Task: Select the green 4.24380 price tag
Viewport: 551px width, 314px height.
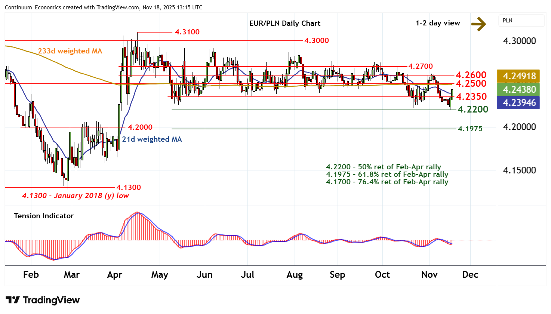Action: 519,89
